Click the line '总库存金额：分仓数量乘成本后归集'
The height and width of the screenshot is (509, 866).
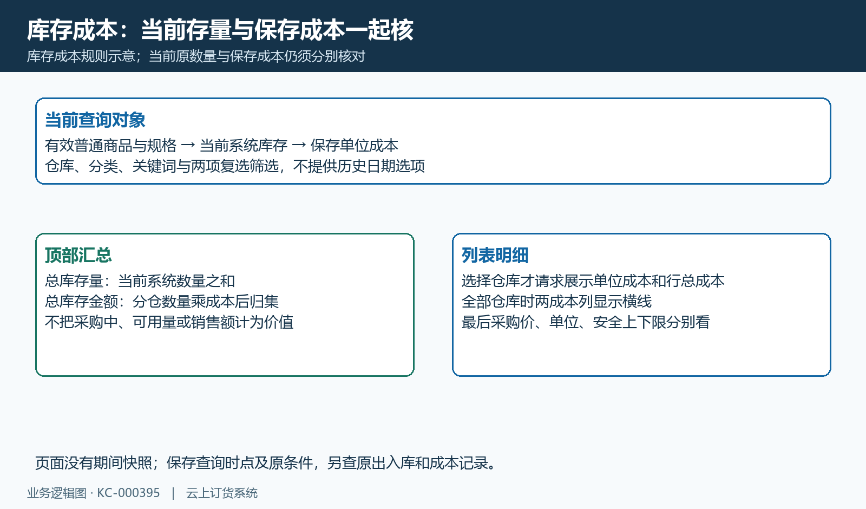coord(162,301)
